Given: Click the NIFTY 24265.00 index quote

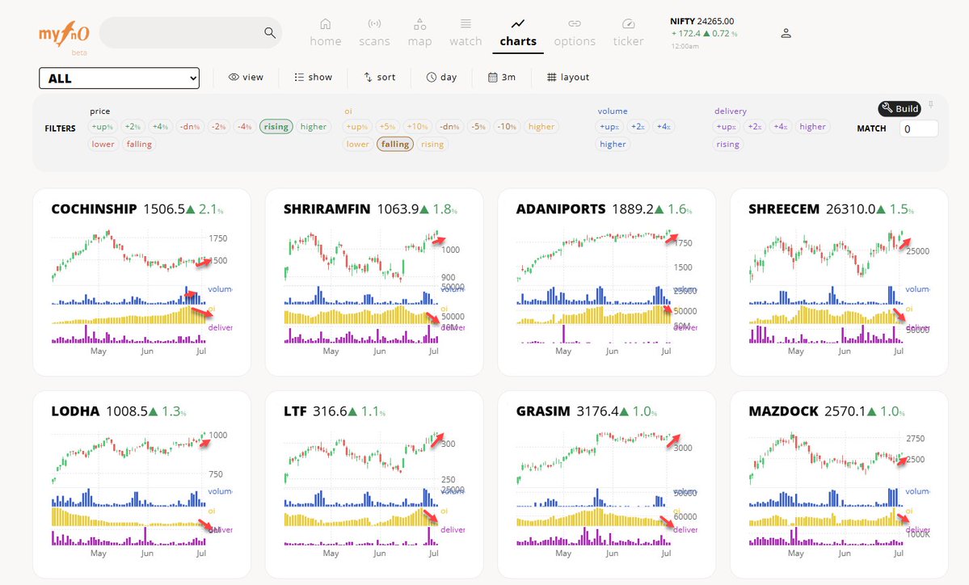Looking at the screenshot, I should coord(702,21).
